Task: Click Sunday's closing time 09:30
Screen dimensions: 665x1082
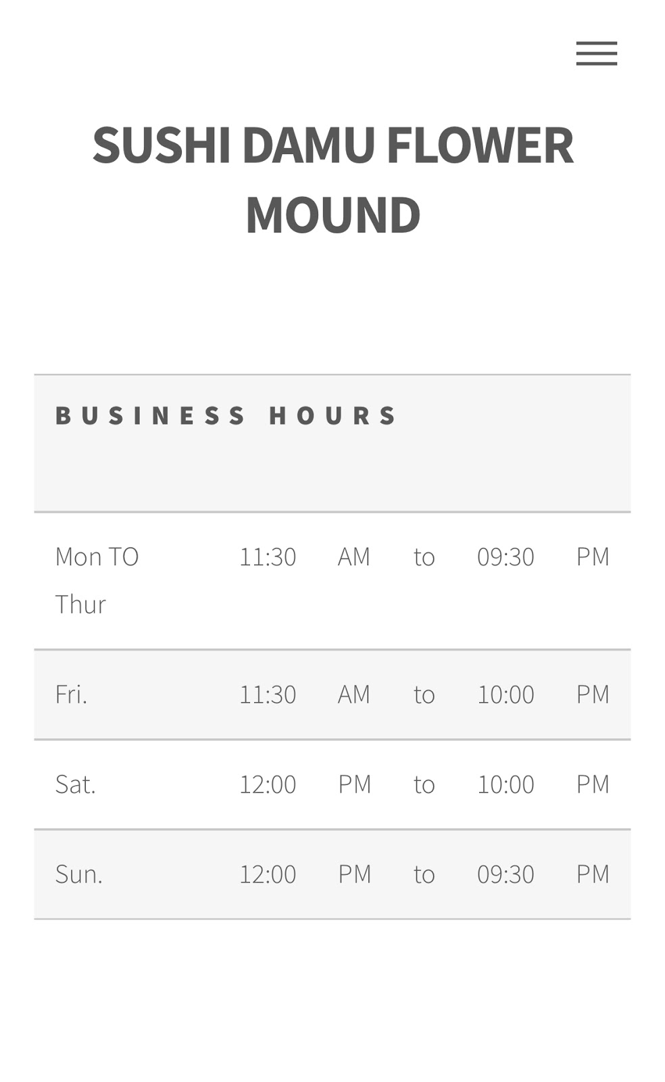Action: [506, 874]
